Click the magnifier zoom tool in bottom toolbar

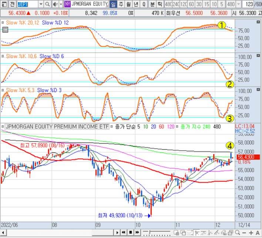237,232
